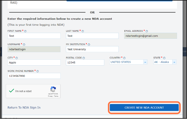This screenshot has width=187, height=119.
Task: Open the reCAPTCHA Privacy link
Action: [50, 96]
